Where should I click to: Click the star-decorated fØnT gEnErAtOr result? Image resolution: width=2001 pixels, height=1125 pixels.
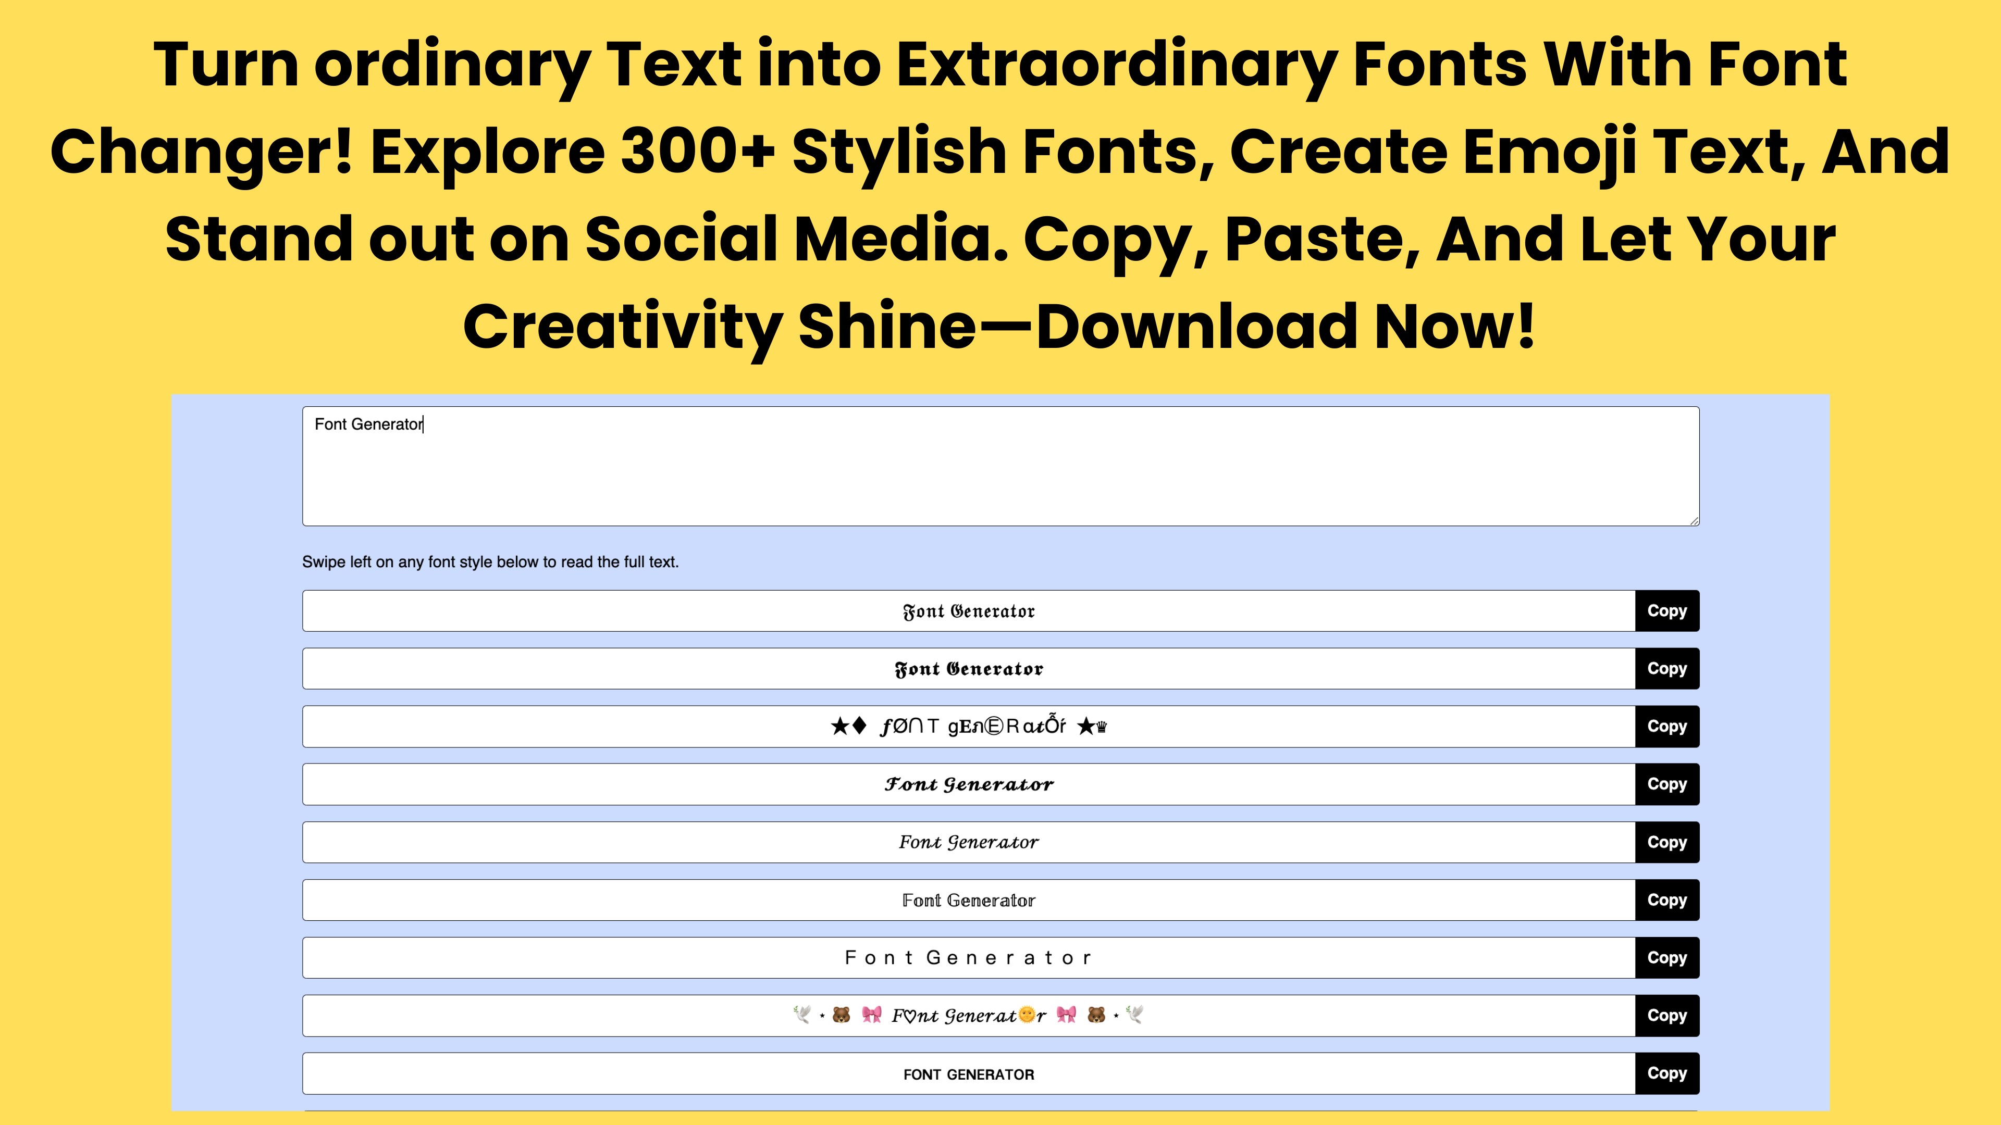(968, 727)
